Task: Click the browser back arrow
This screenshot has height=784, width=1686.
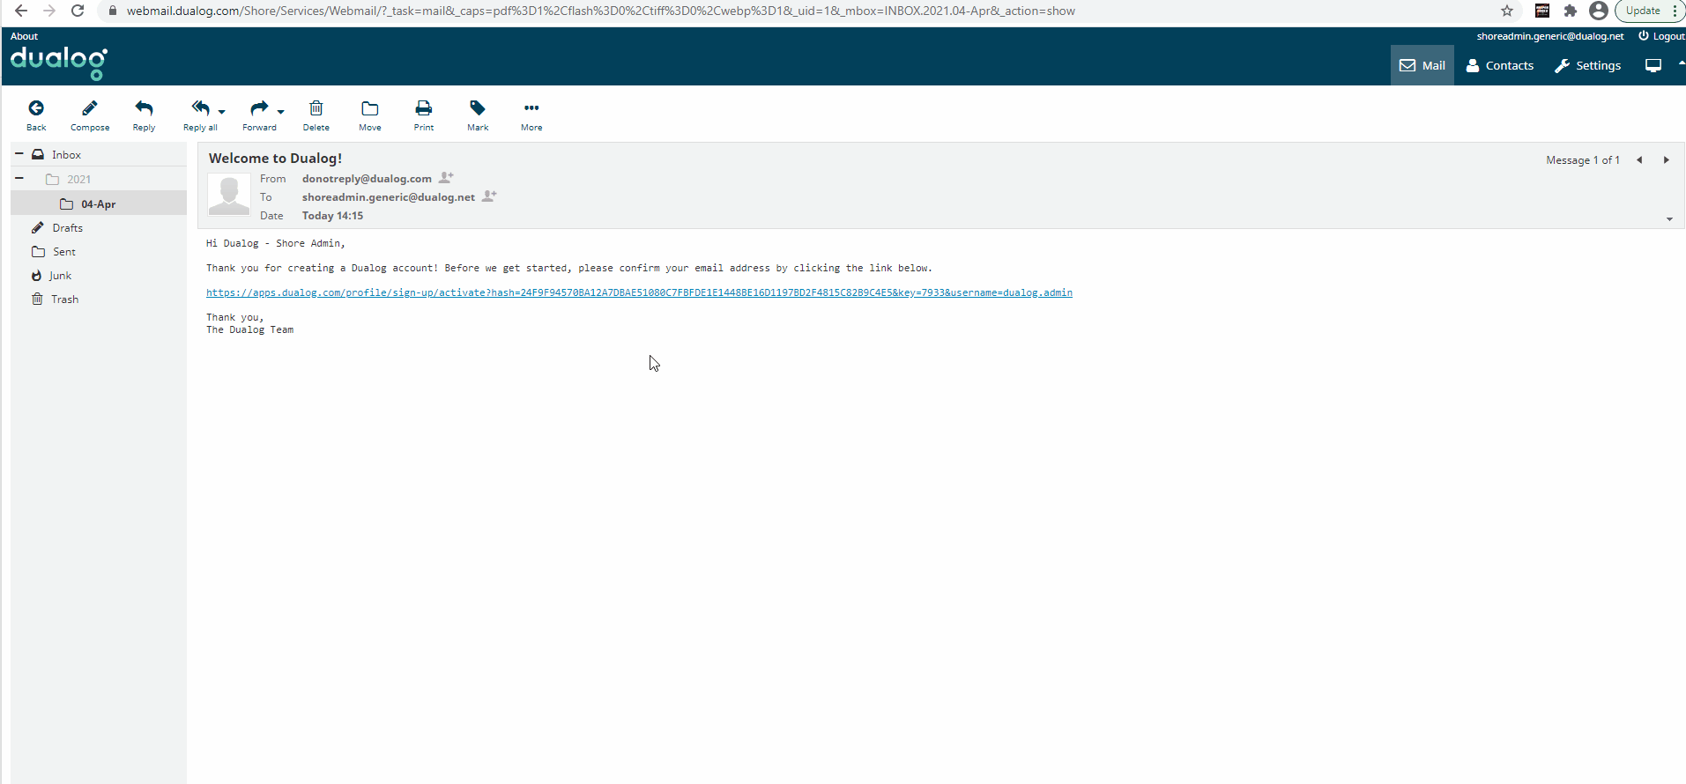Action: 21,11
